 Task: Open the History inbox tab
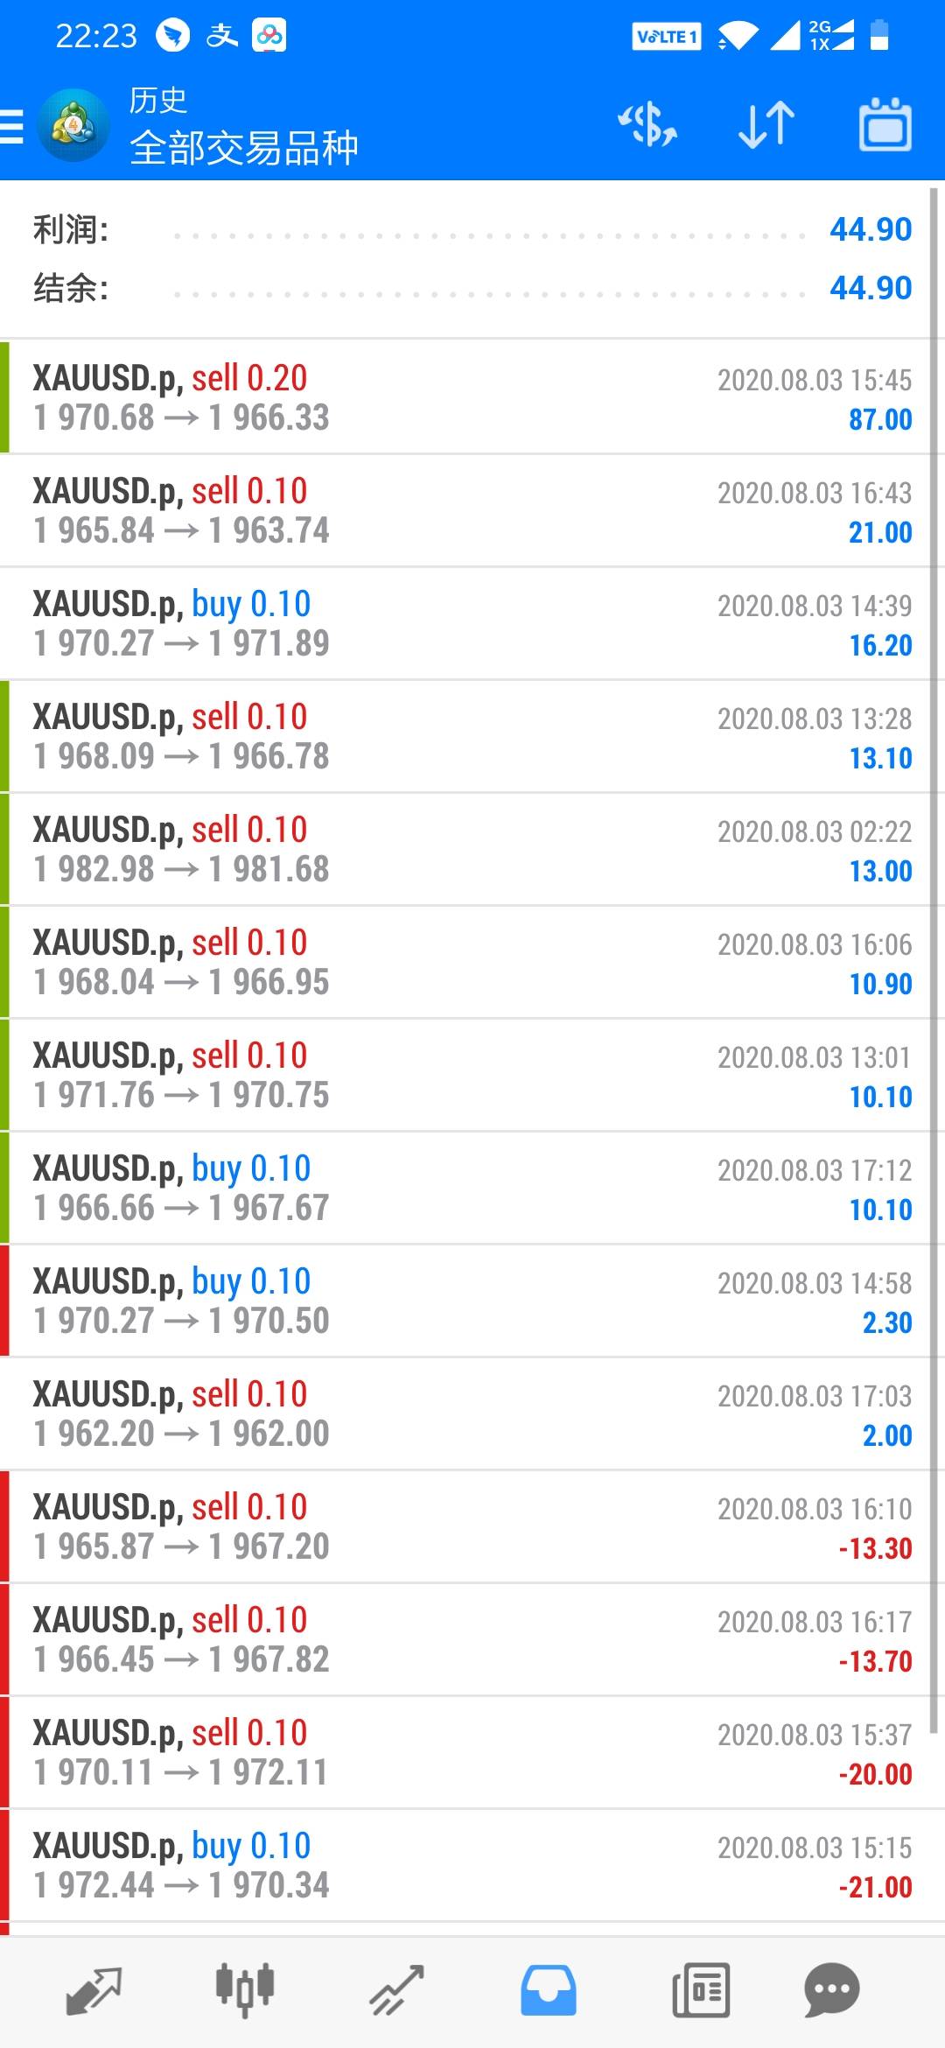tap(549, 1991)
